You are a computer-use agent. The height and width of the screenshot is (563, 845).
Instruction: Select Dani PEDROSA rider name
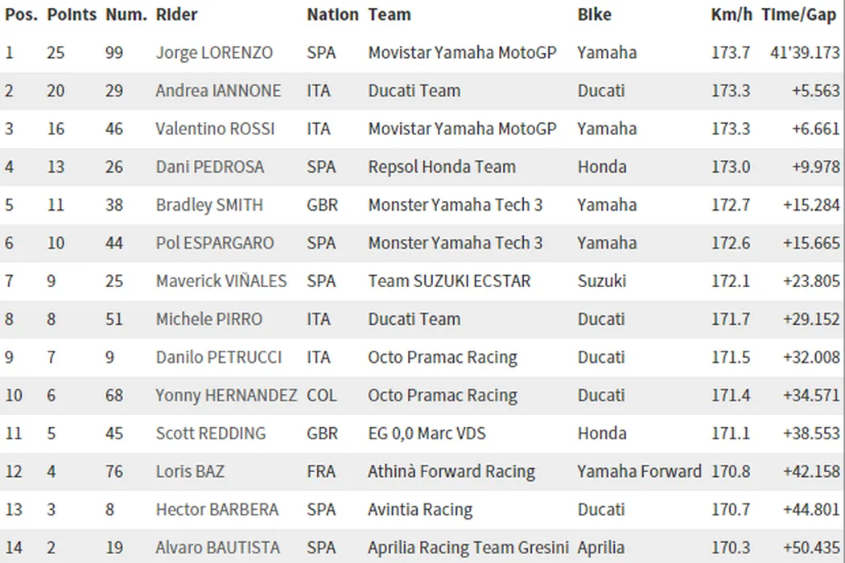coord(212,167)
